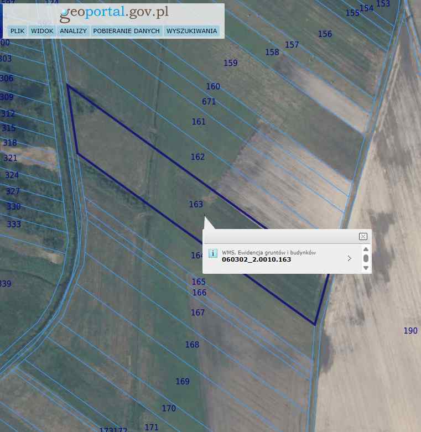
Task: Click the popup scrollbar thumb
Action: (x=366, y=258)
